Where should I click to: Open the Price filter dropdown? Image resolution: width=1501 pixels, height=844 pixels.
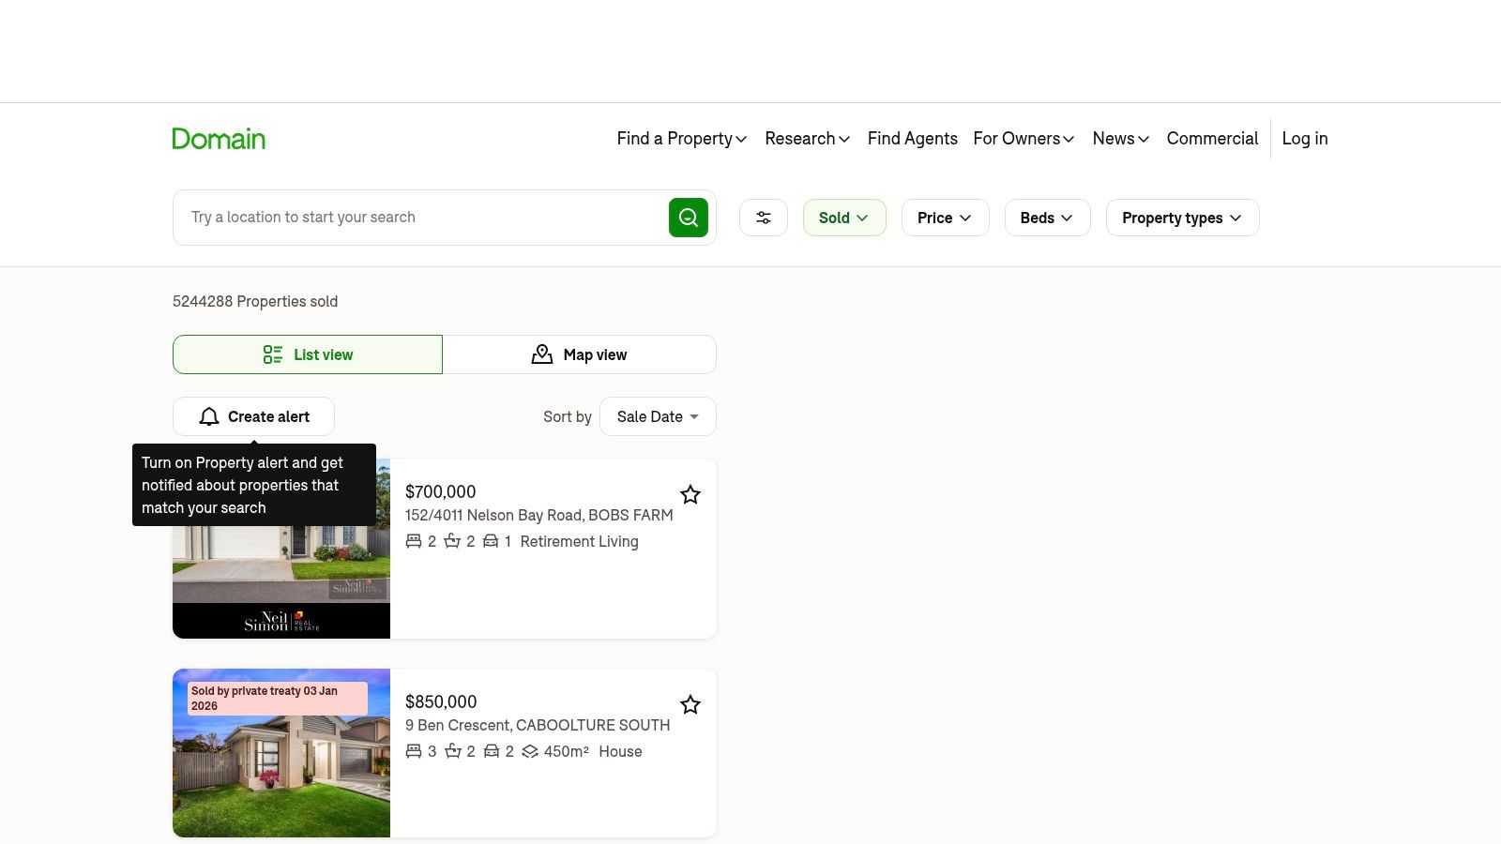944,217
